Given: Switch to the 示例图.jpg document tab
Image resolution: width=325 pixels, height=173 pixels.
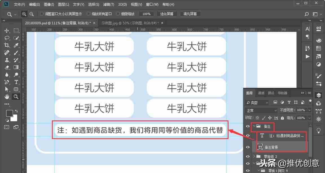Looking at the screenshot, I should pos(130,23).
